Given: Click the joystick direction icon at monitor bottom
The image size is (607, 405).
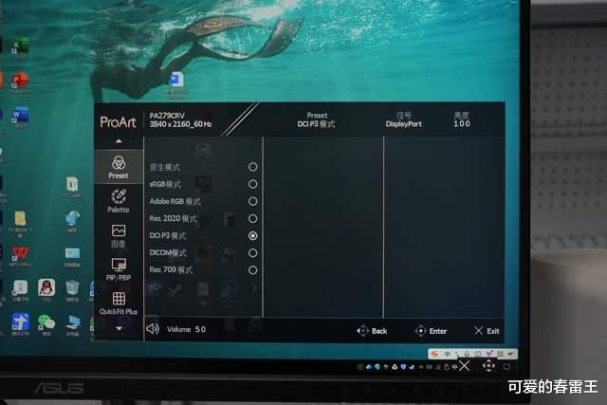Looking at the screenshot, I should pos(488,365).
